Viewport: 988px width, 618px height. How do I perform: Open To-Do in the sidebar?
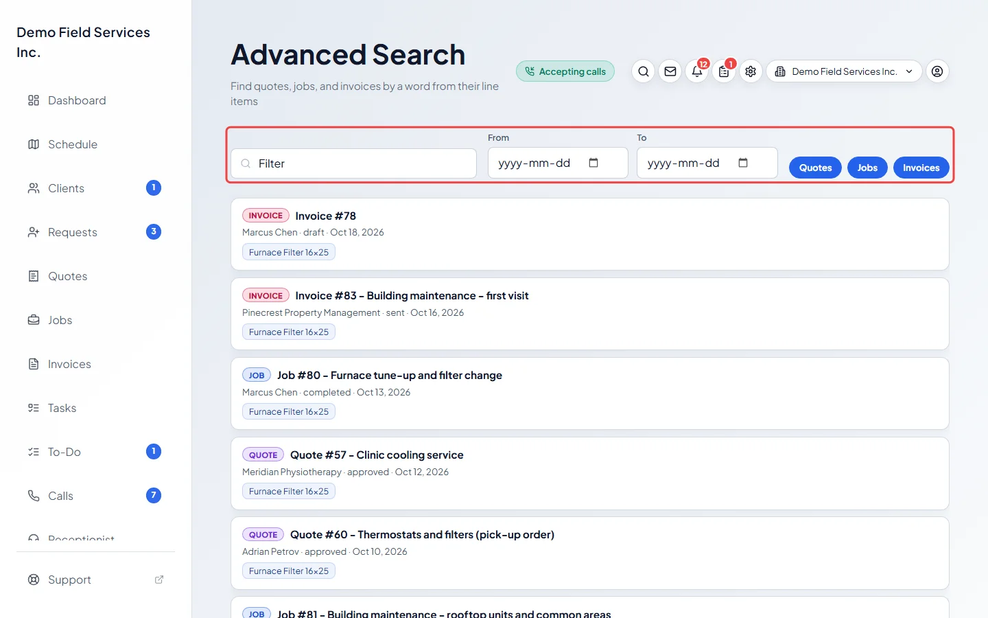tap(95, 452)
